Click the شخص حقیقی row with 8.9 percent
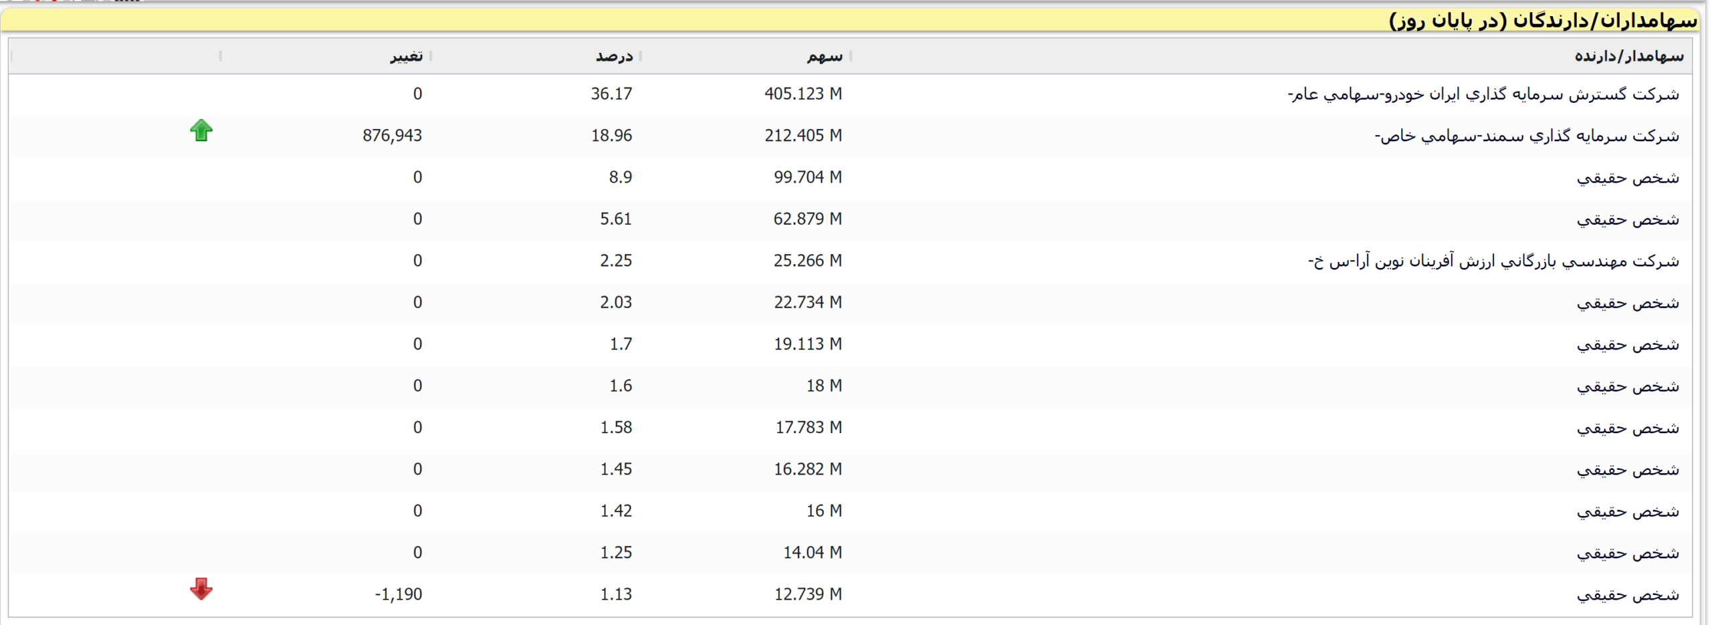This screenshot has width=1712, height=625. tap(1627, 178)
